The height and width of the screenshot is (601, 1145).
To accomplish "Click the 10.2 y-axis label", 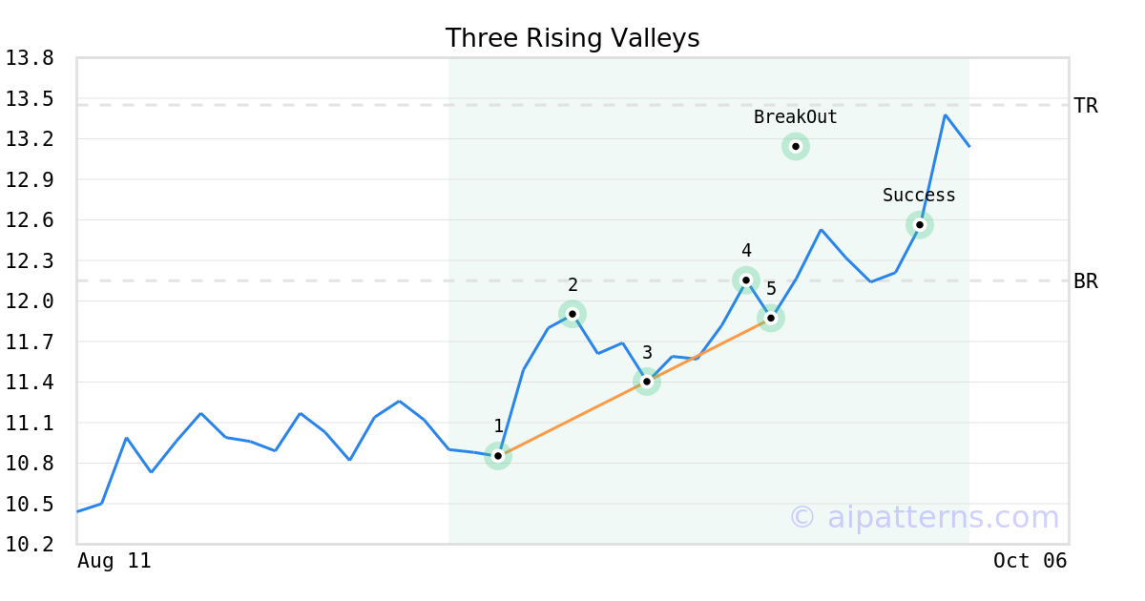I will (30, 544).
